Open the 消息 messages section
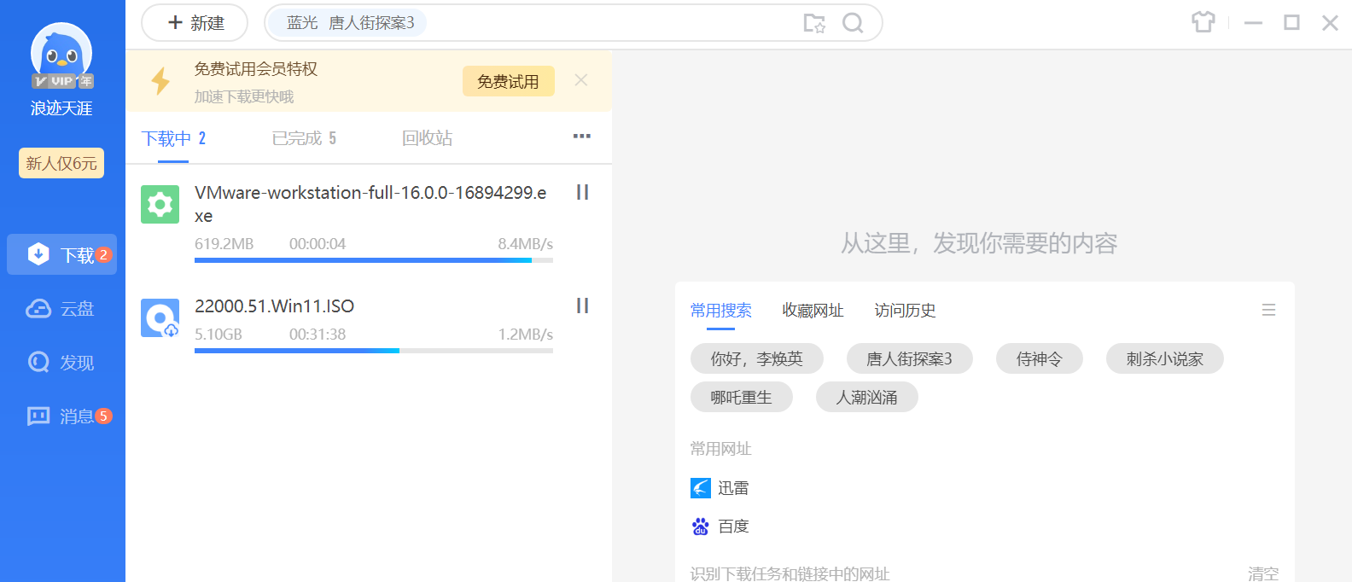The width and height of the screenshot is (1352, 582). 61,416
